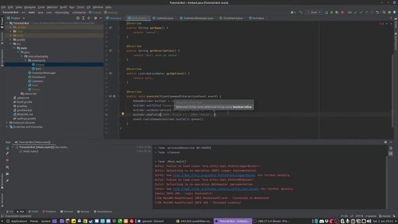The image size is (398, 224).
Task: Click the red stop icon in the Run tool window
Action: [x=7, y=161]
